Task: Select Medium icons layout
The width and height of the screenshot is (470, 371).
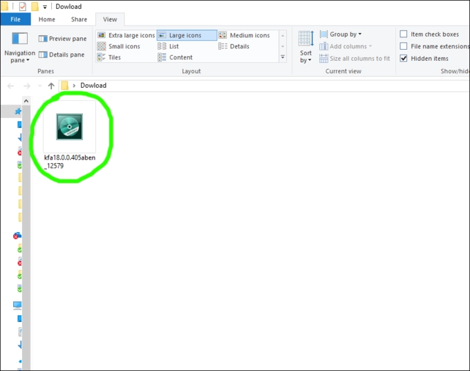Action: pyautogui.click(x=244, y=35)
